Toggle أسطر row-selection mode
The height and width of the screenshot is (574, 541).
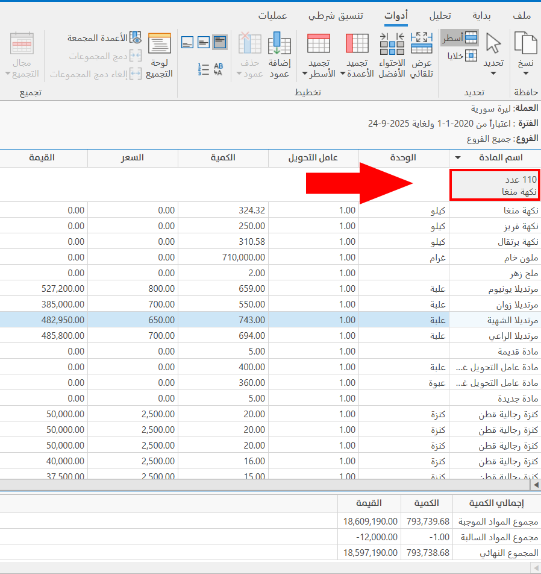[460, 37]
